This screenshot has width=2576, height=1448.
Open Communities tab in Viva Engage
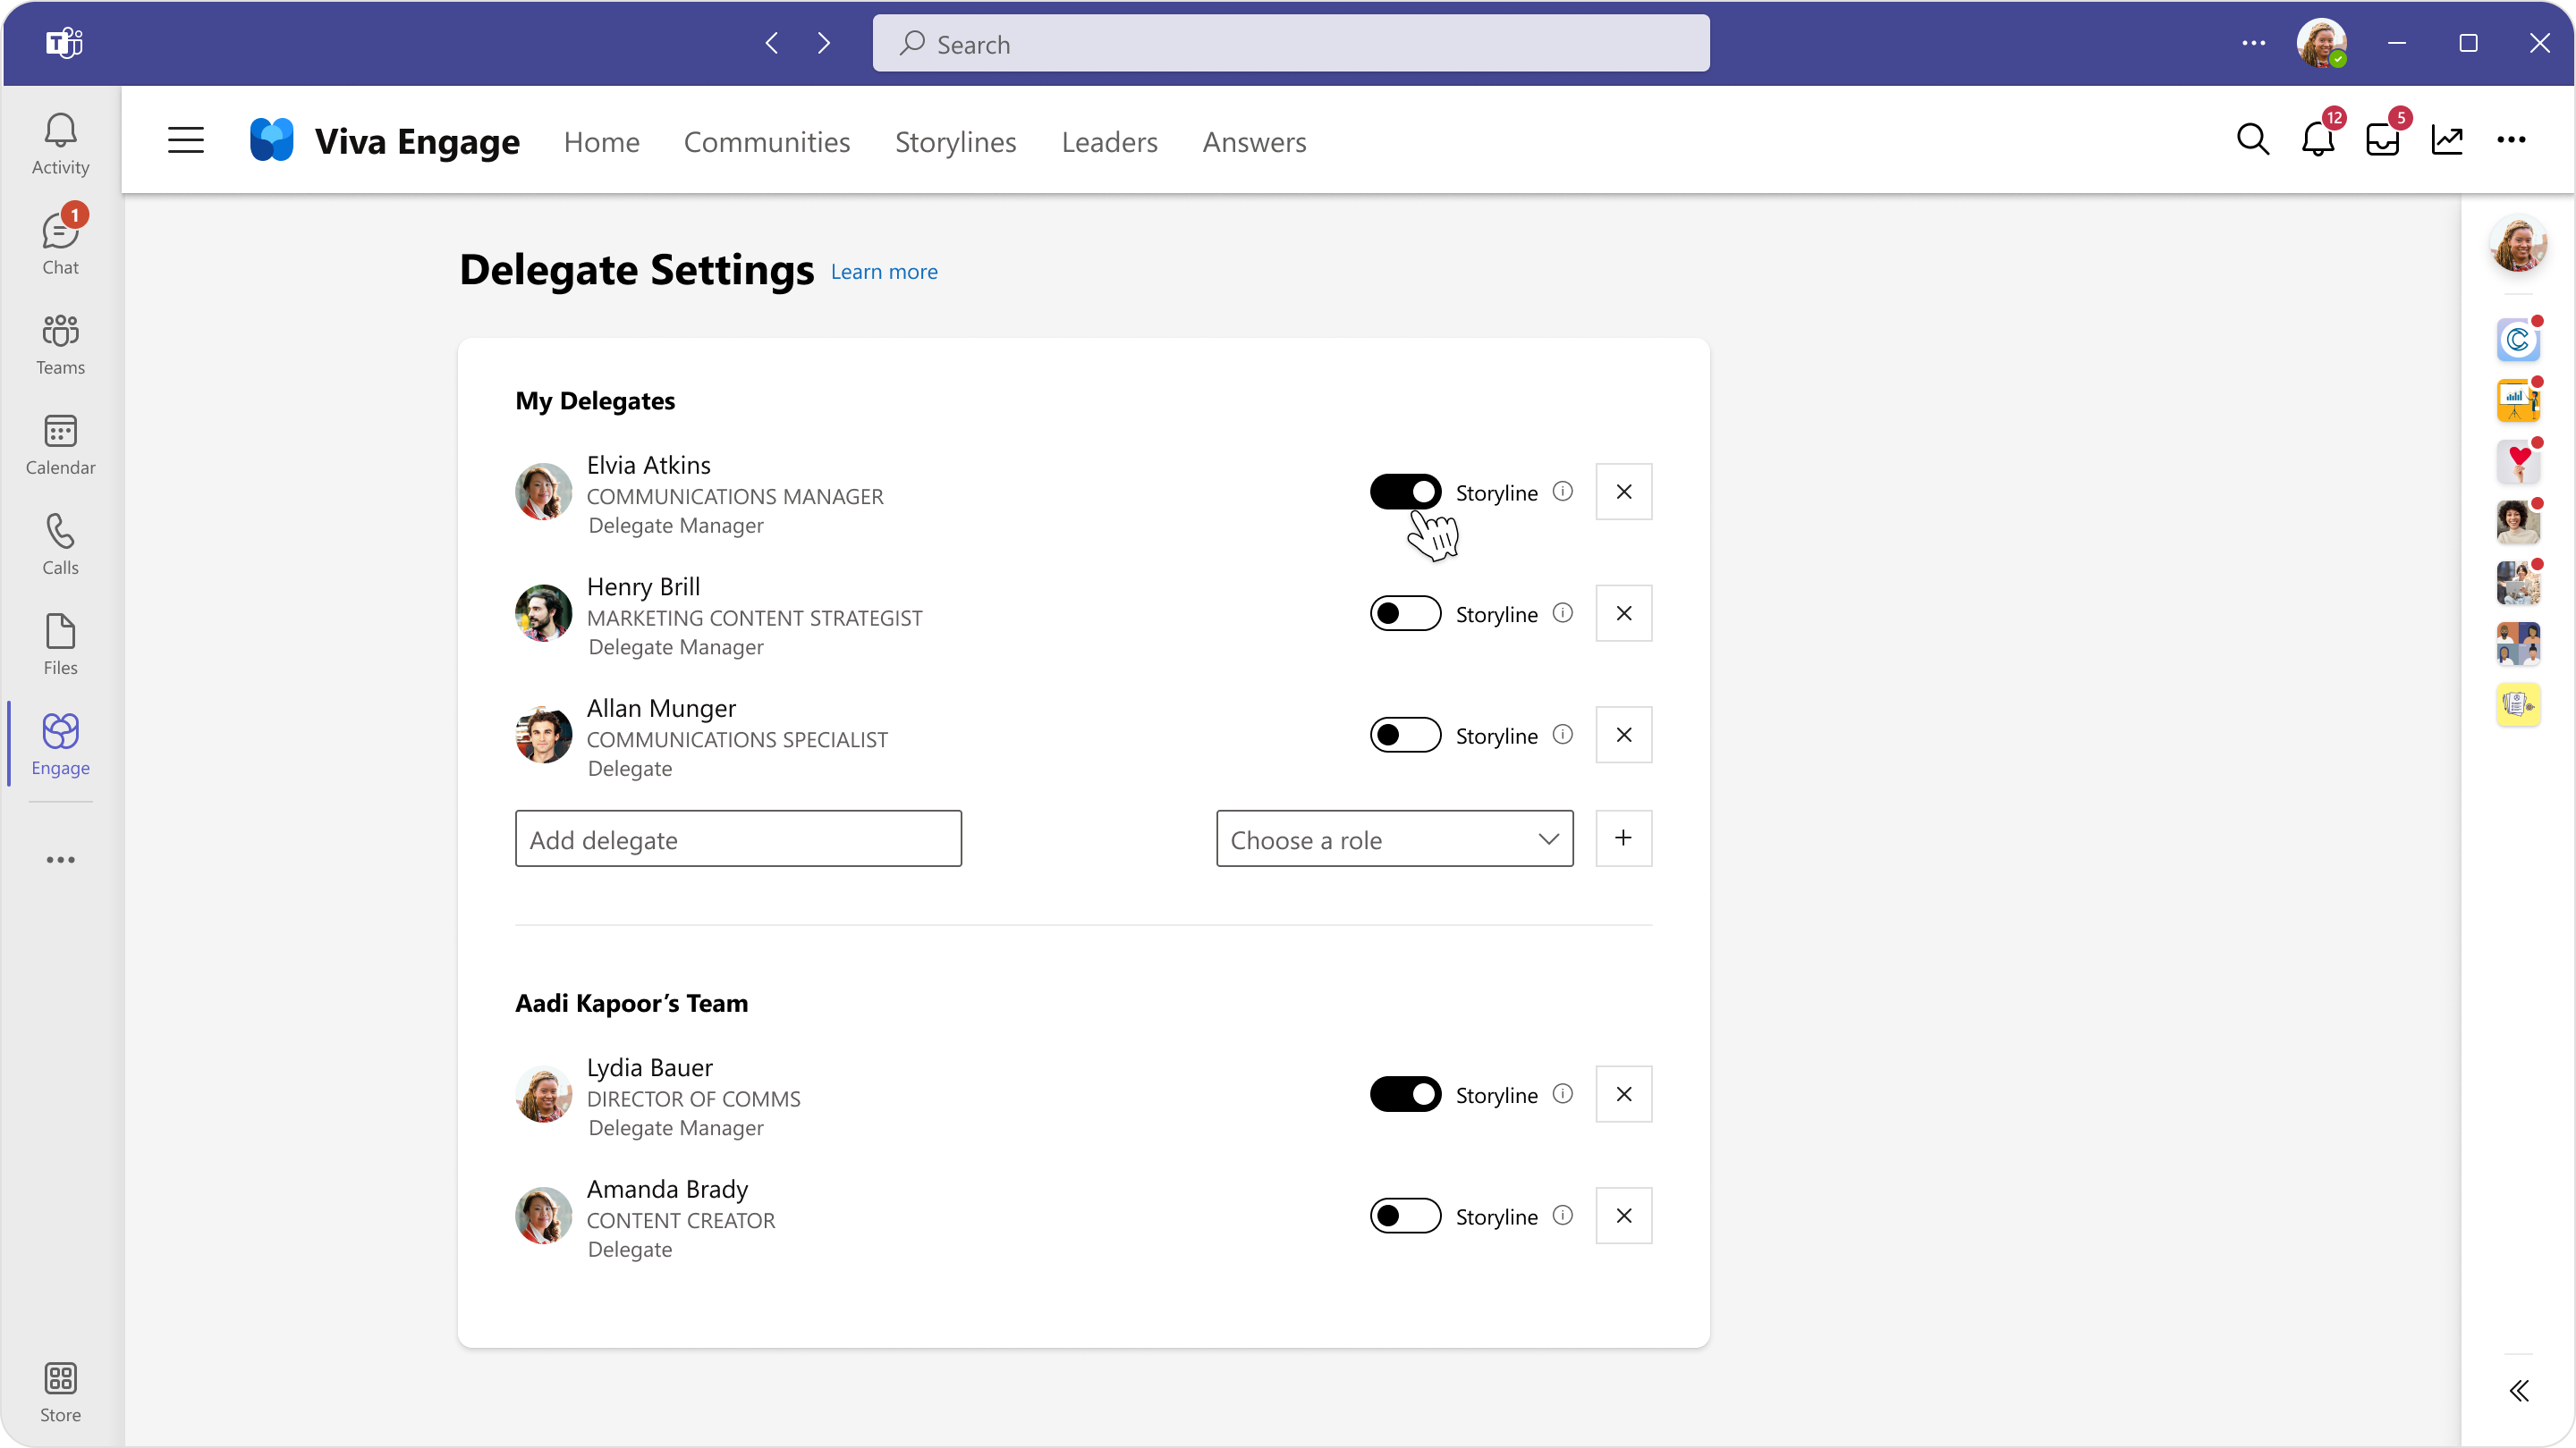tap(766, 141)
